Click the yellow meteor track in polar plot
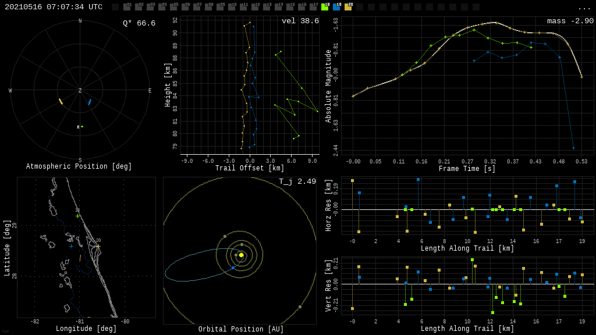 tap(61, 101)
